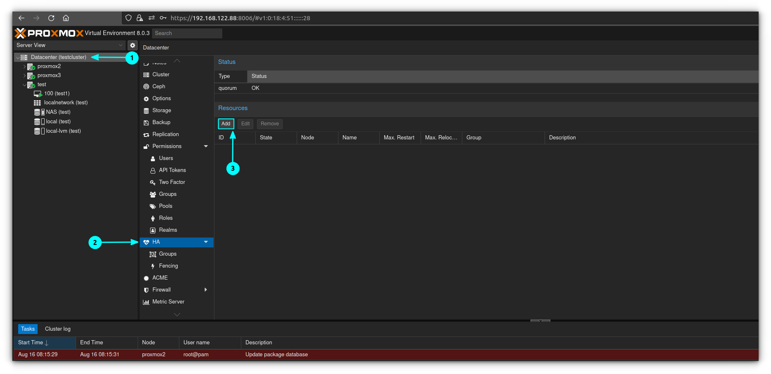This screenshot has width=771, height=374.
Task: Click the Permissions unlock icon
Action: click(146, 146)
